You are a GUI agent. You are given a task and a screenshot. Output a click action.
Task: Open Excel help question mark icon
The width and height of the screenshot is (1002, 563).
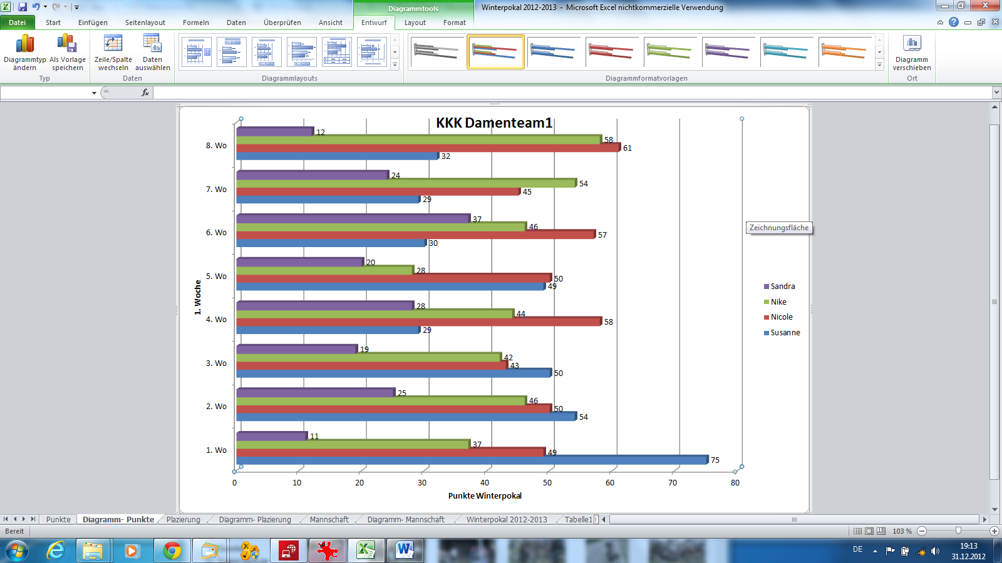(x=954, y=22)
